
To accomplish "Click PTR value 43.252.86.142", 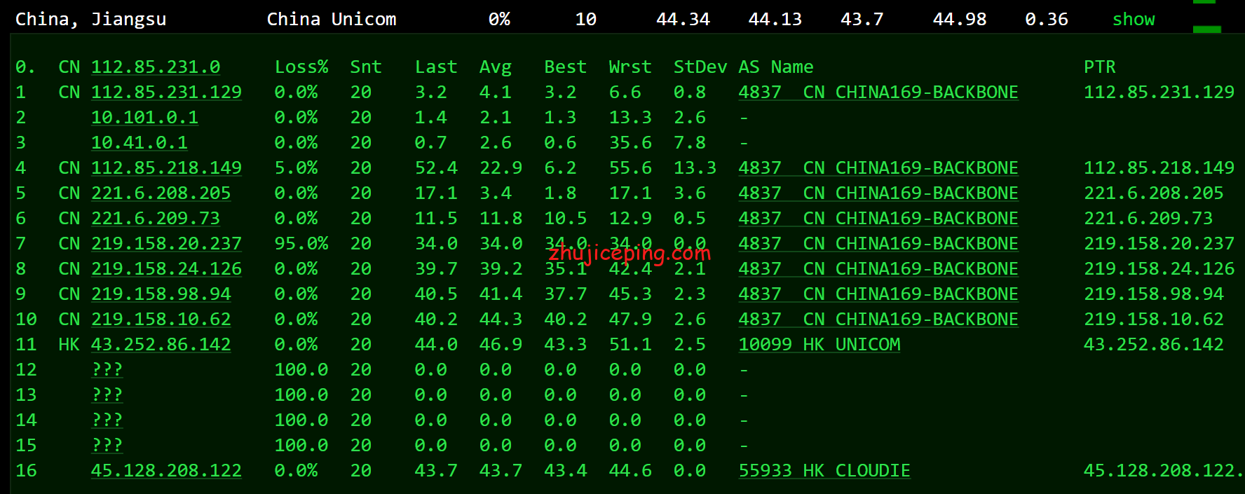I will coord(1154,344).
